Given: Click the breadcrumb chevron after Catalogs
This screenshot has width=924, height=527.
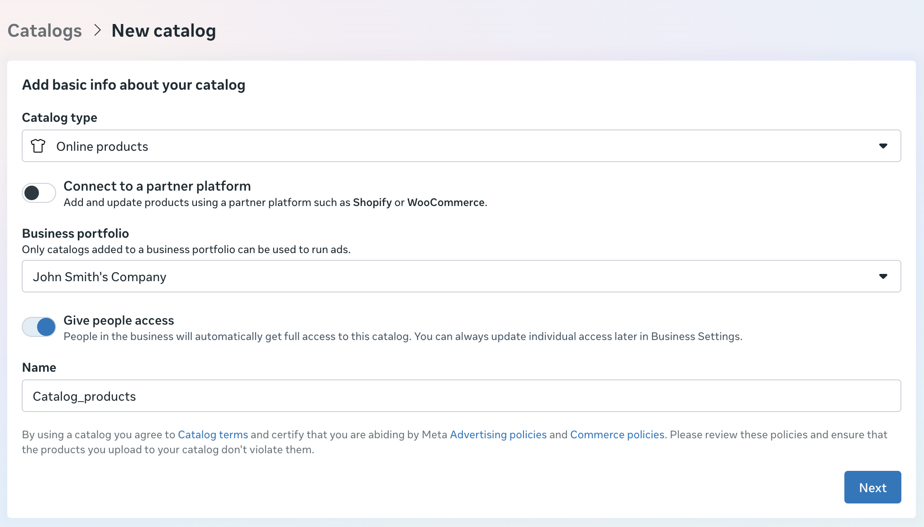Looking at the screenshot, I should (x=97, y=30).
